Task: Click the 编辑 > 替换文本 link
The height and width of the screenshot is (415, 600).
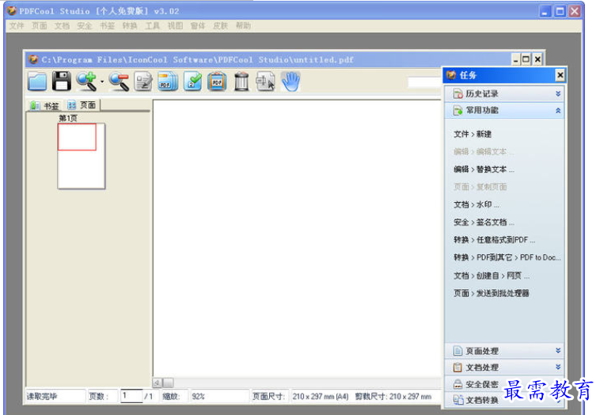Action: click(x=484, y=169)
